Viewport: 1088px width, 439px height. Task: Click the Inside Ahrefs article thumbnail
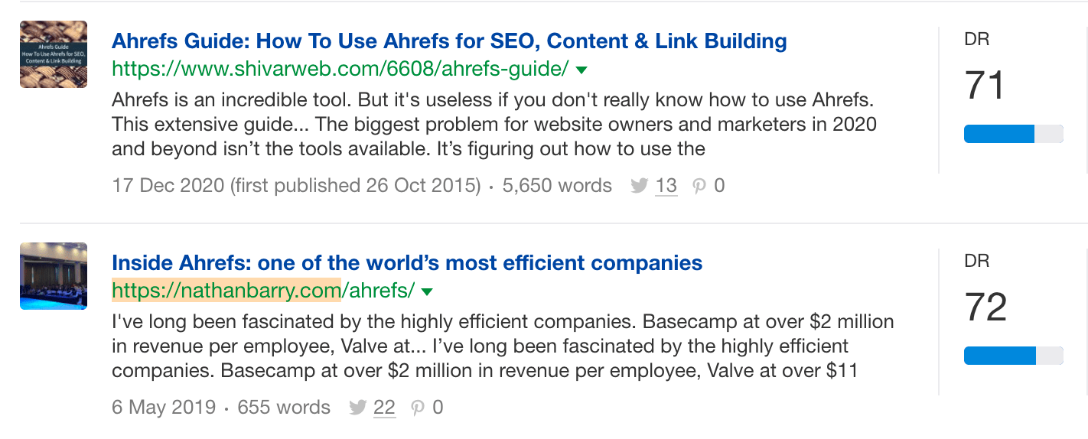coord(54,276)
